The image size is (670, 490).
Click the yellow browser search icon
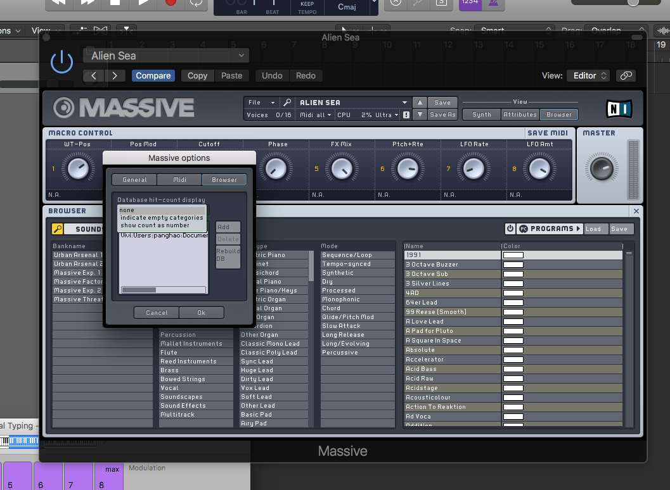58,229
